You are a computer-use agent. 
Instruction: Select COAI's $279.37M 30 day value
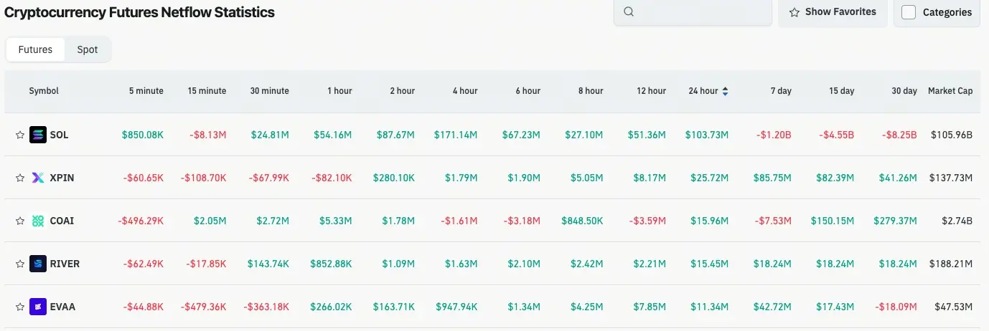tap(895, 221)
